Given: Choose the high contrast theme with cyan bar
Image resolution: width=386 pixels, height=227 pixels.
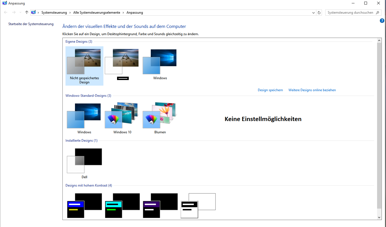Looking at the screenshot, I should (122, 205).
